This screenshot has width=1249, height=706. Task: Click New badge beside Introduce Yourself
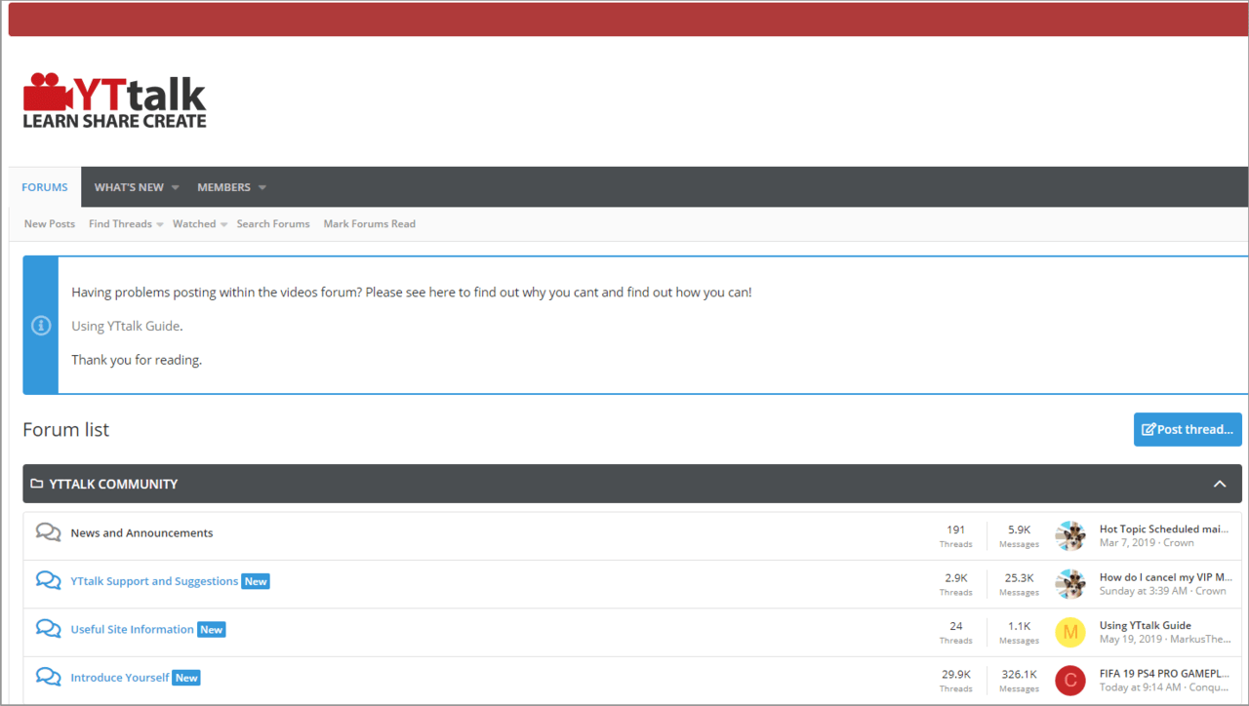click(186, 678)
